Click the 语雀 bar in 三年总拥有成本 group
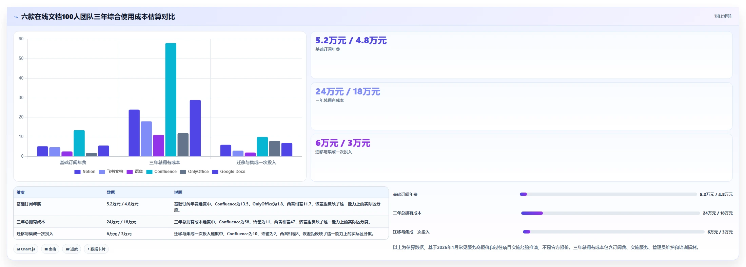Screen dimensions: 746x267 pos(159,146)
